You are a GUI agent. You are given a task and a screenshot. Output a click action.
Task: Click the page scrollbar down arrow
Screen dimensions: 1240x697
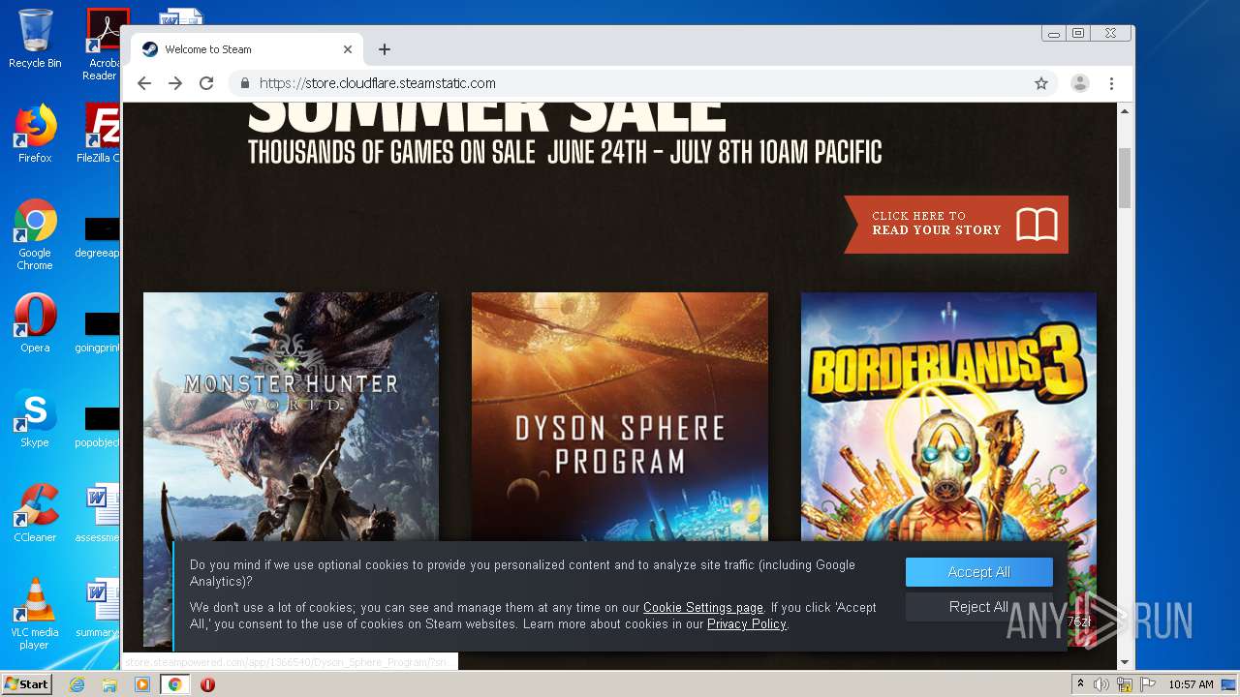coord(1125,662)
